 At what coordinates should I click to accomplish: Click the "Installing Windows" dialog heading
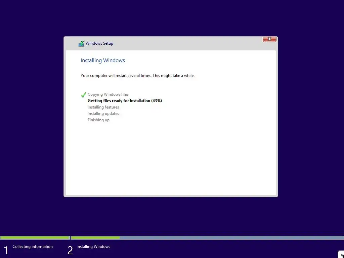103,60
